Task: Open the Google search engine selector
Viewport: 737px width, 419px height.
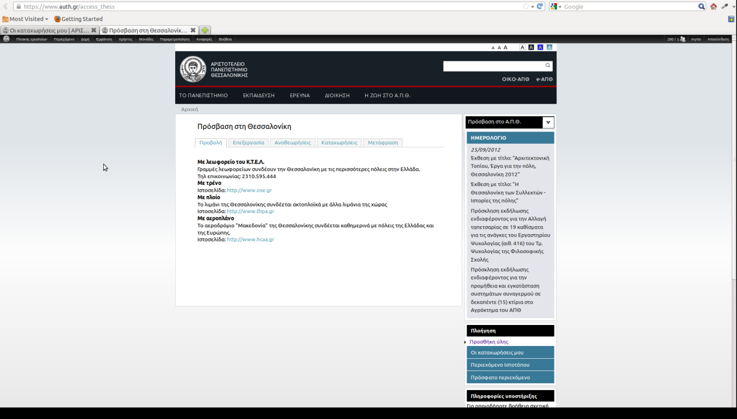Action: click(x=556, y=7)
